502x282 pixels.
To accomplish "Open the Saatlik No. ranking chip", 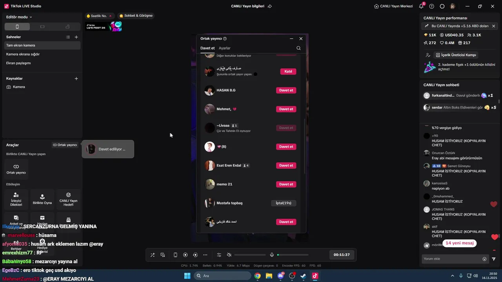I will (99, 16).
